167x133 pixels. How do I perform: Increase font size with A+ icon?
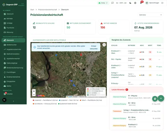[126, 3]
